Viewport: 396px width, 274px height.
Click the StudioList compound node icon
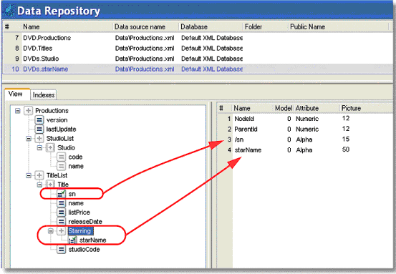click(x=39, y=138)
